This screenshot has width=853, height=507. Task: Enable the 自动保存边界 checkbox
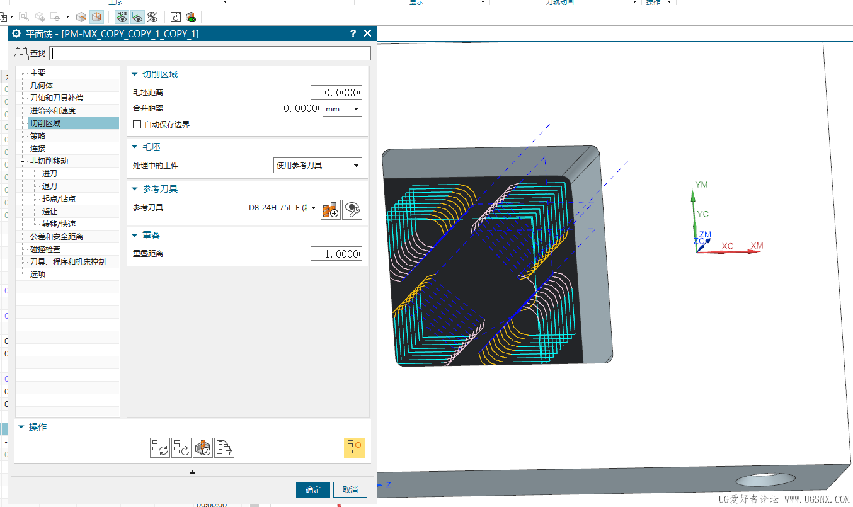pos(137,125)
